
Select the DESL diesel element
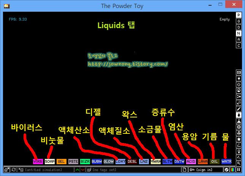coord(132,161)
